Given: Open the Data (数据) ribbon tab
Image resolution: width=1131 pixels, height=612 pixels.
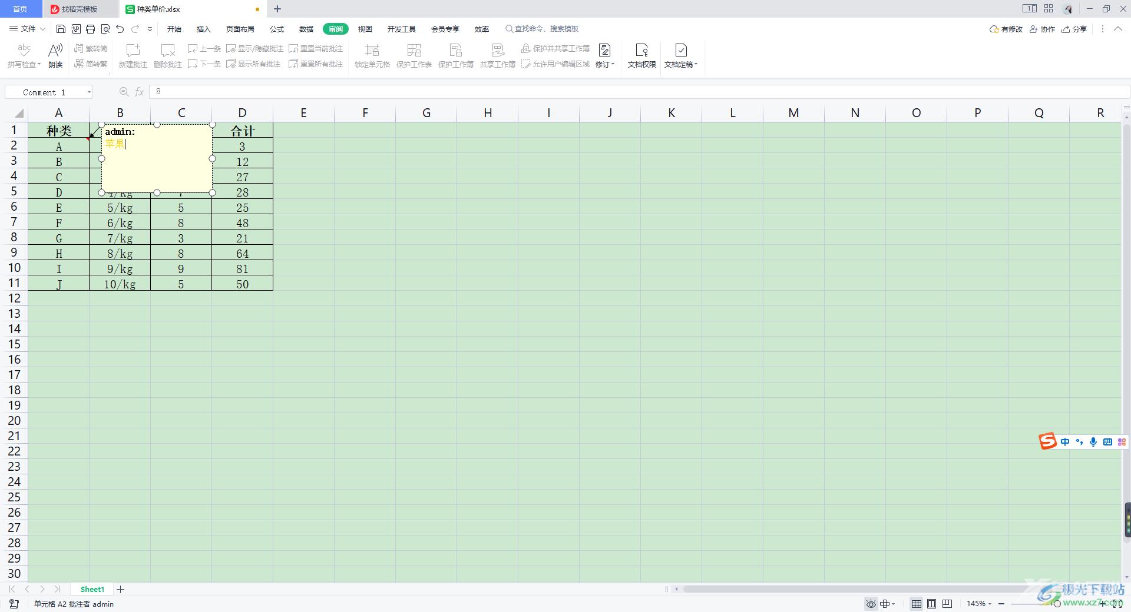Looking at the screenshot, I should pos(306,29).
